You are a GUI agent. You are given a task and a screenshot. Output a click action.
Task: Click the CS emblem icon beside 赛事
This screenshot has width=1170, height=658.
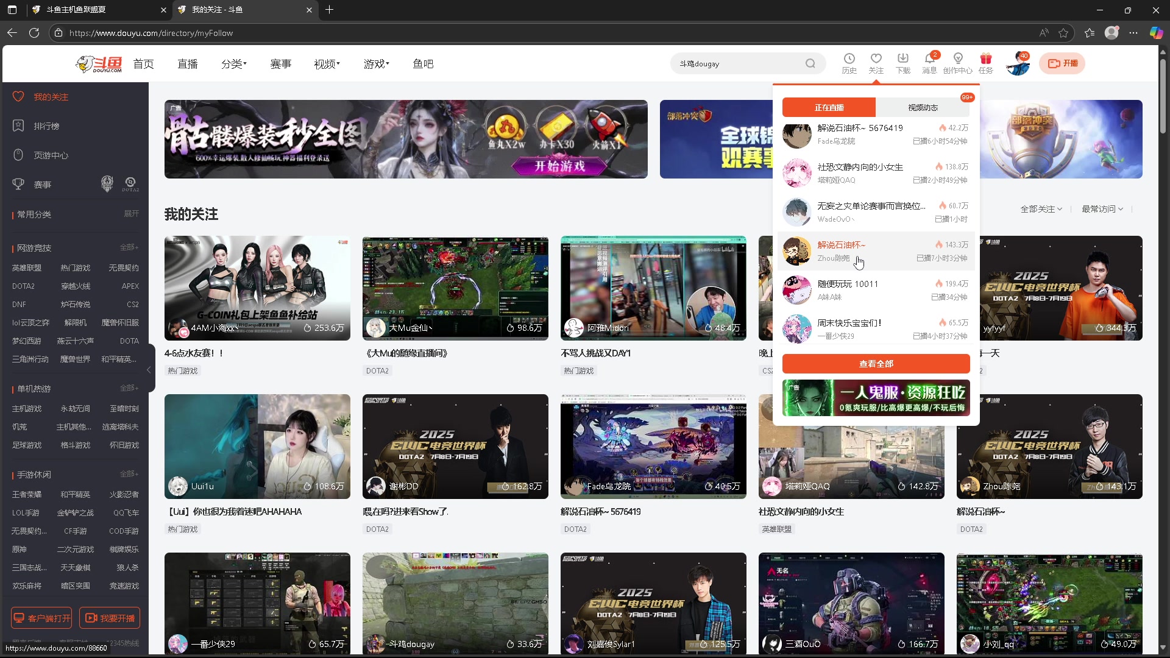tap(107, 183)
